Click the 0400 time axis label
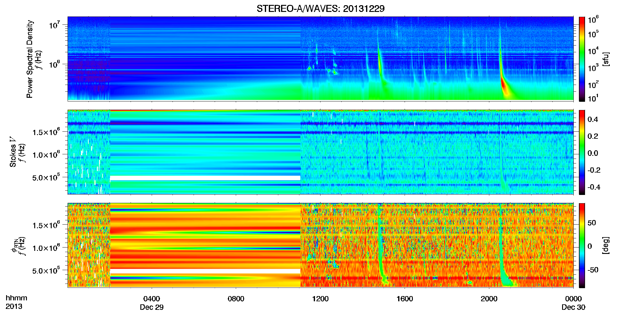Viewport: 641px width, 330px height. click(152, 299)
